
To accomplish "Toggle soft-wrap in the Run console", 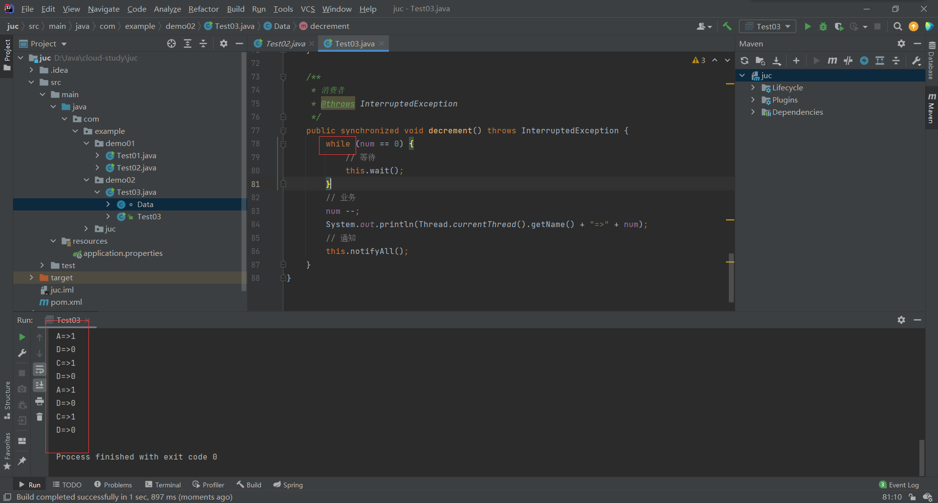I will click(40, 370).
